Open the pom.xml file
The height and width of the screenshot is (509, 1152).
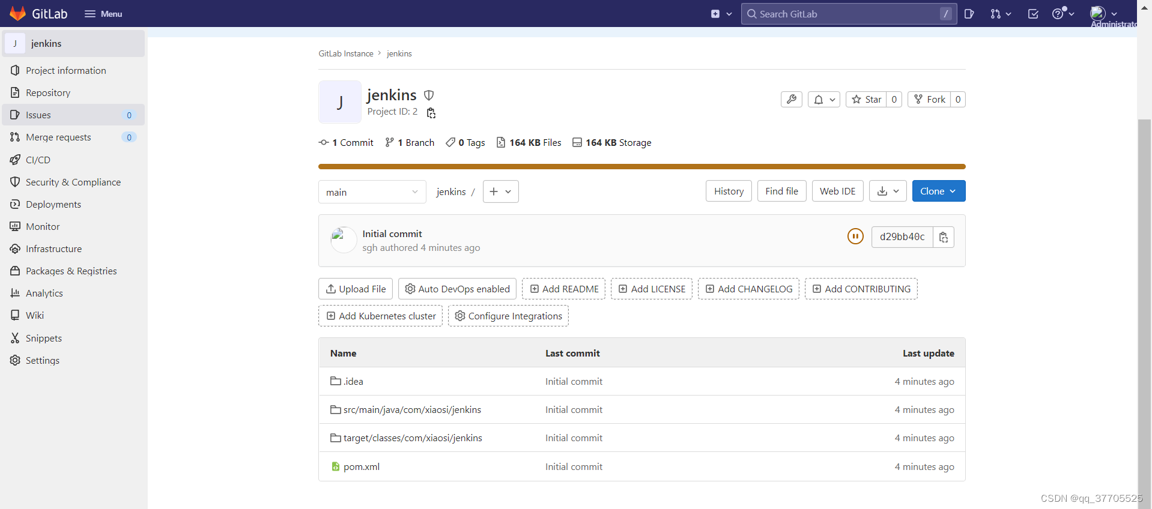pos(361,466)
